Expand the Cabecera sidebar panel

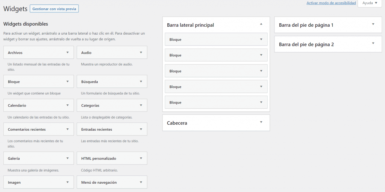pos(261,122)
